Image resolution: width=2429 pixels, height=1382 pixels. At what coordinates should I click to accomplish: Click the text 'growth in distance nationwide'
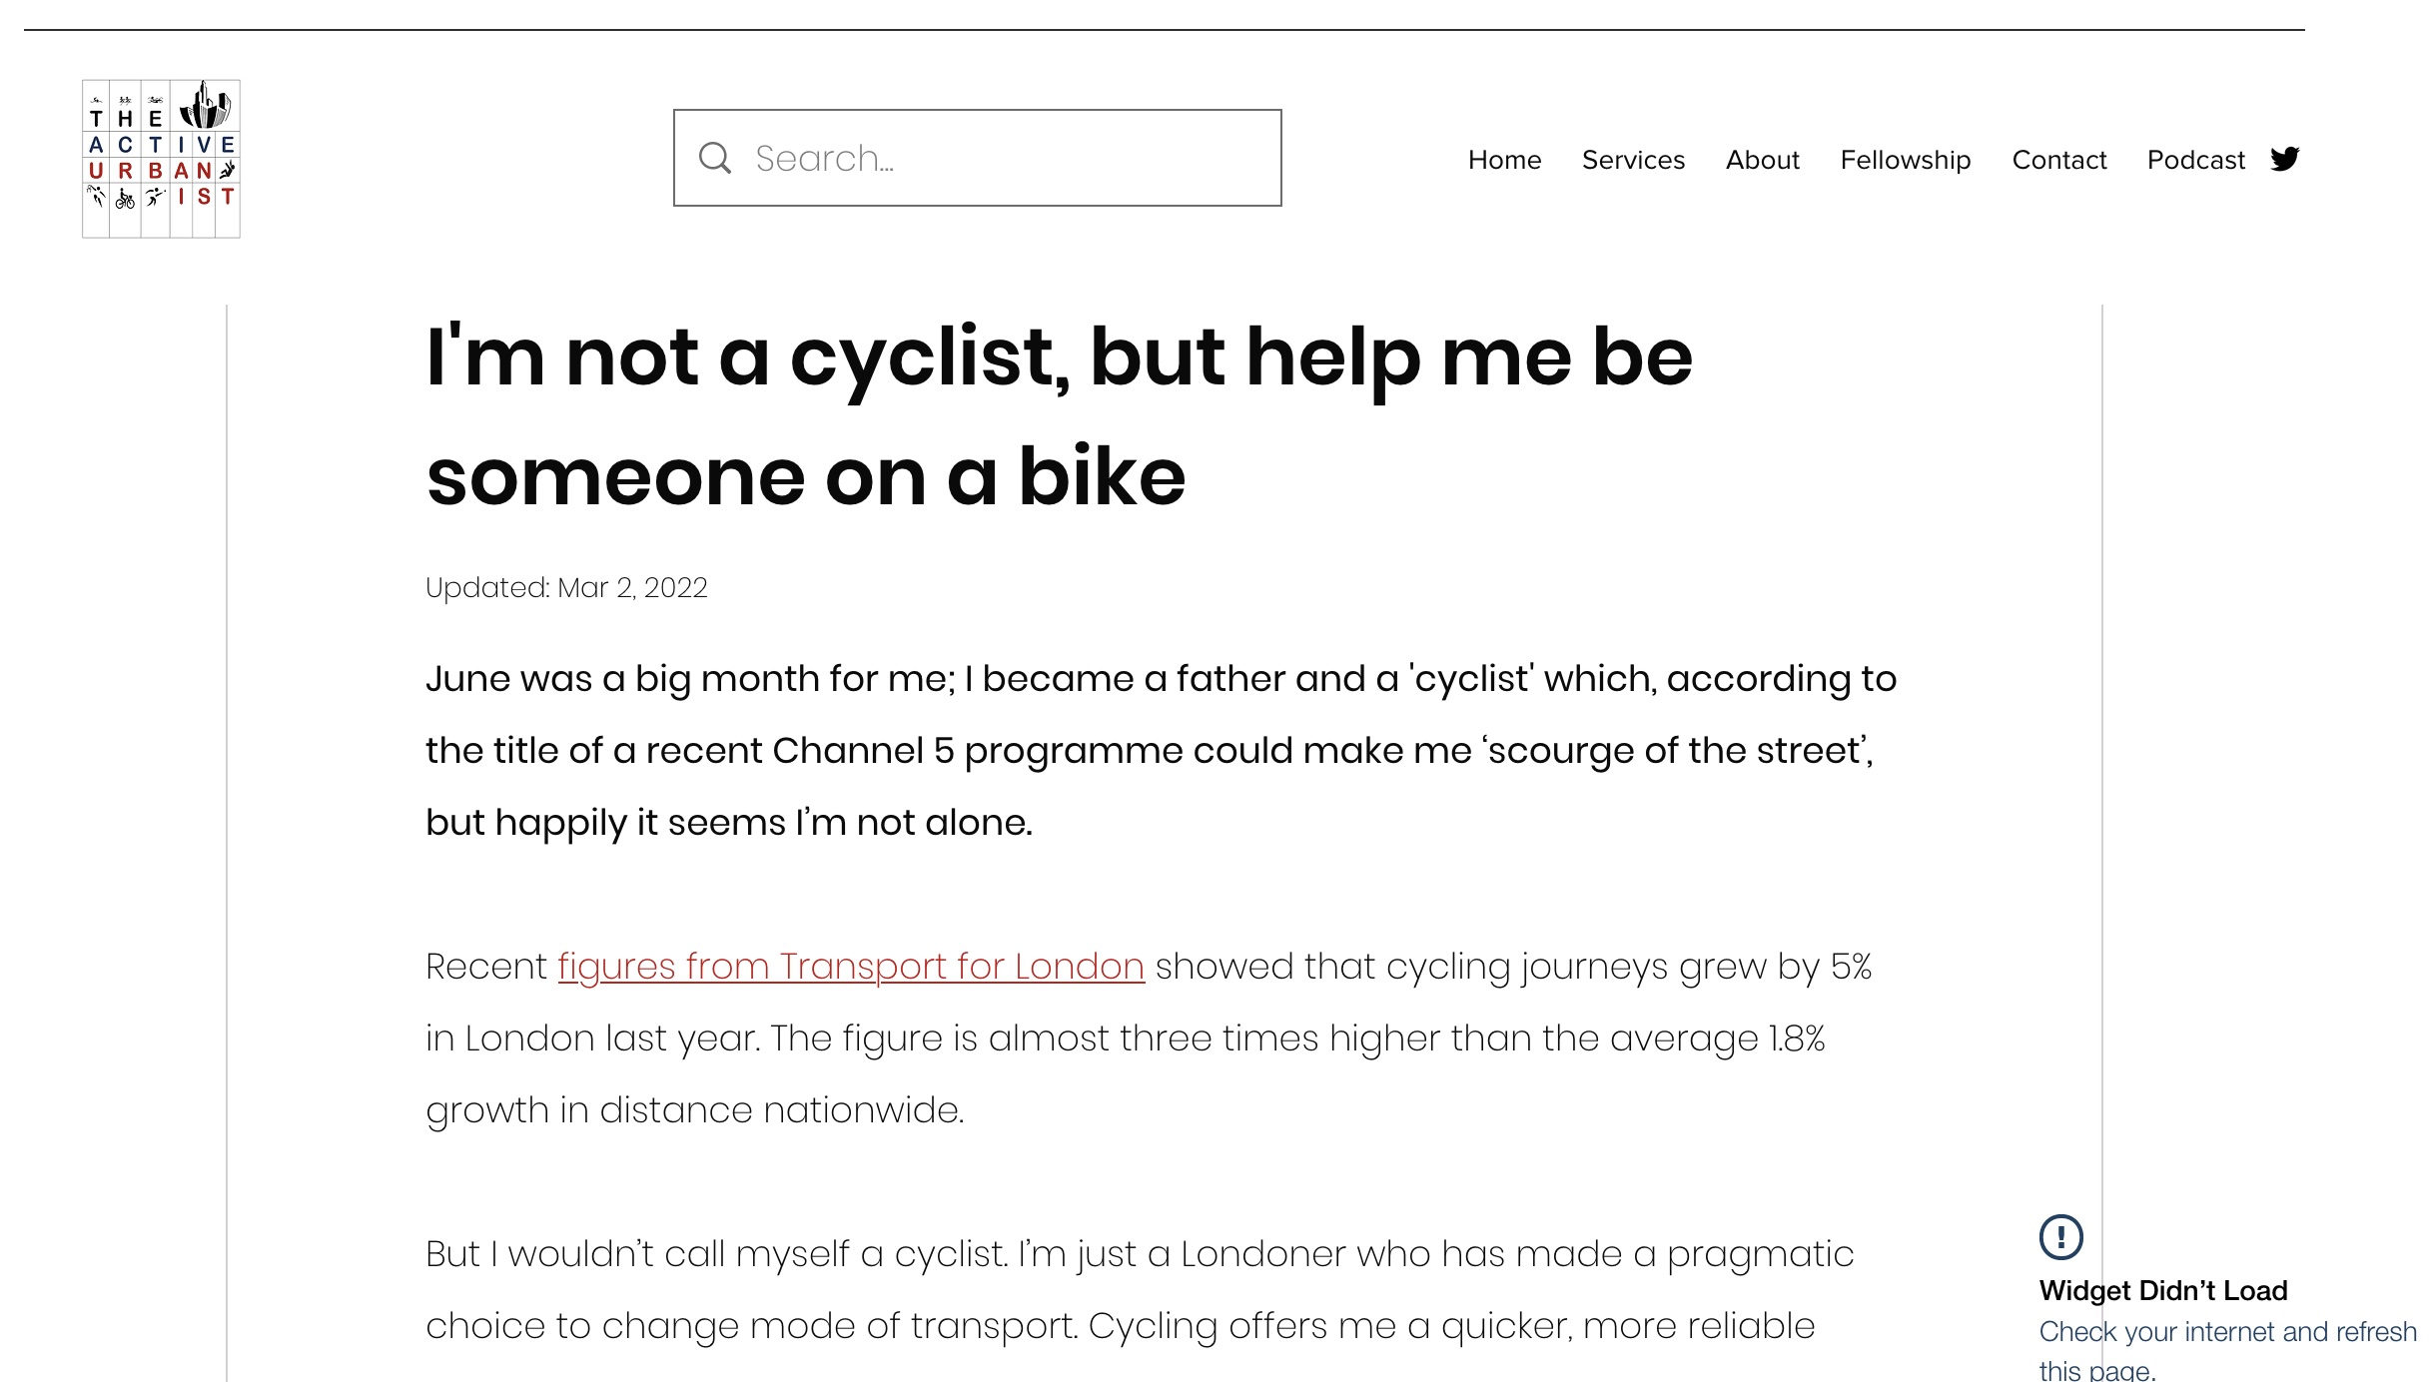point(694,1110)
